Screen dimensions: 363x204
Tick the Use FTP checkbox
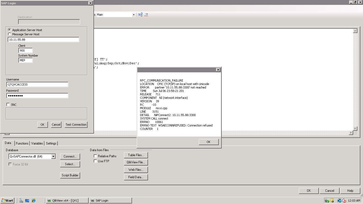click(95, 161)
